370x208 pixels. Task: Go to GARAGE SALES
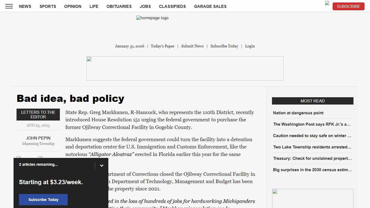(210, 6)
